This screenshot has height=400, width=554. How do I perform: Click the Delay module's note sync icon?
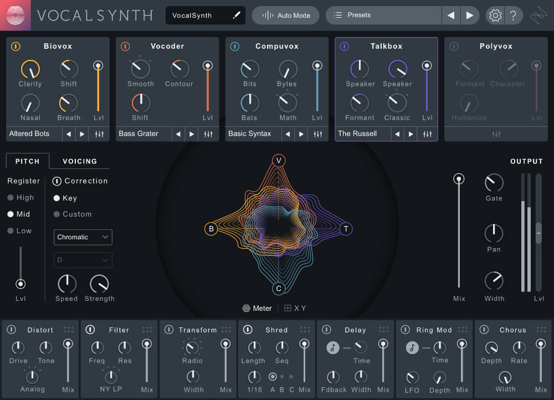(333, 348)
